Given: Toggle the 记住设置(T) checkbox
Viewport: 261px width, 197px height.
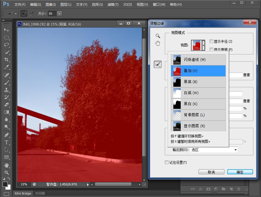Looking at the screenshot, I should click(167, 162).
